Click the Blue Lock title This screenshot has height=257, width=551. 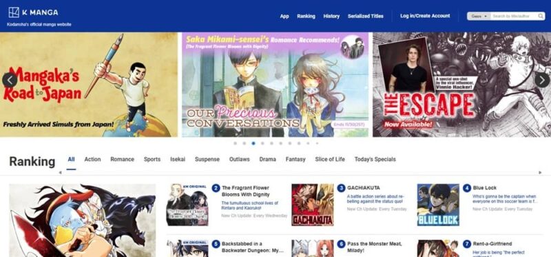coord(485,187)
